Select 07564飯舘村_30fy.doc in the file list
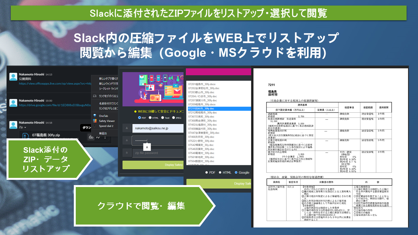Viewport: 418px width, 235px height. pyautogui.click(x=201, y=161)
